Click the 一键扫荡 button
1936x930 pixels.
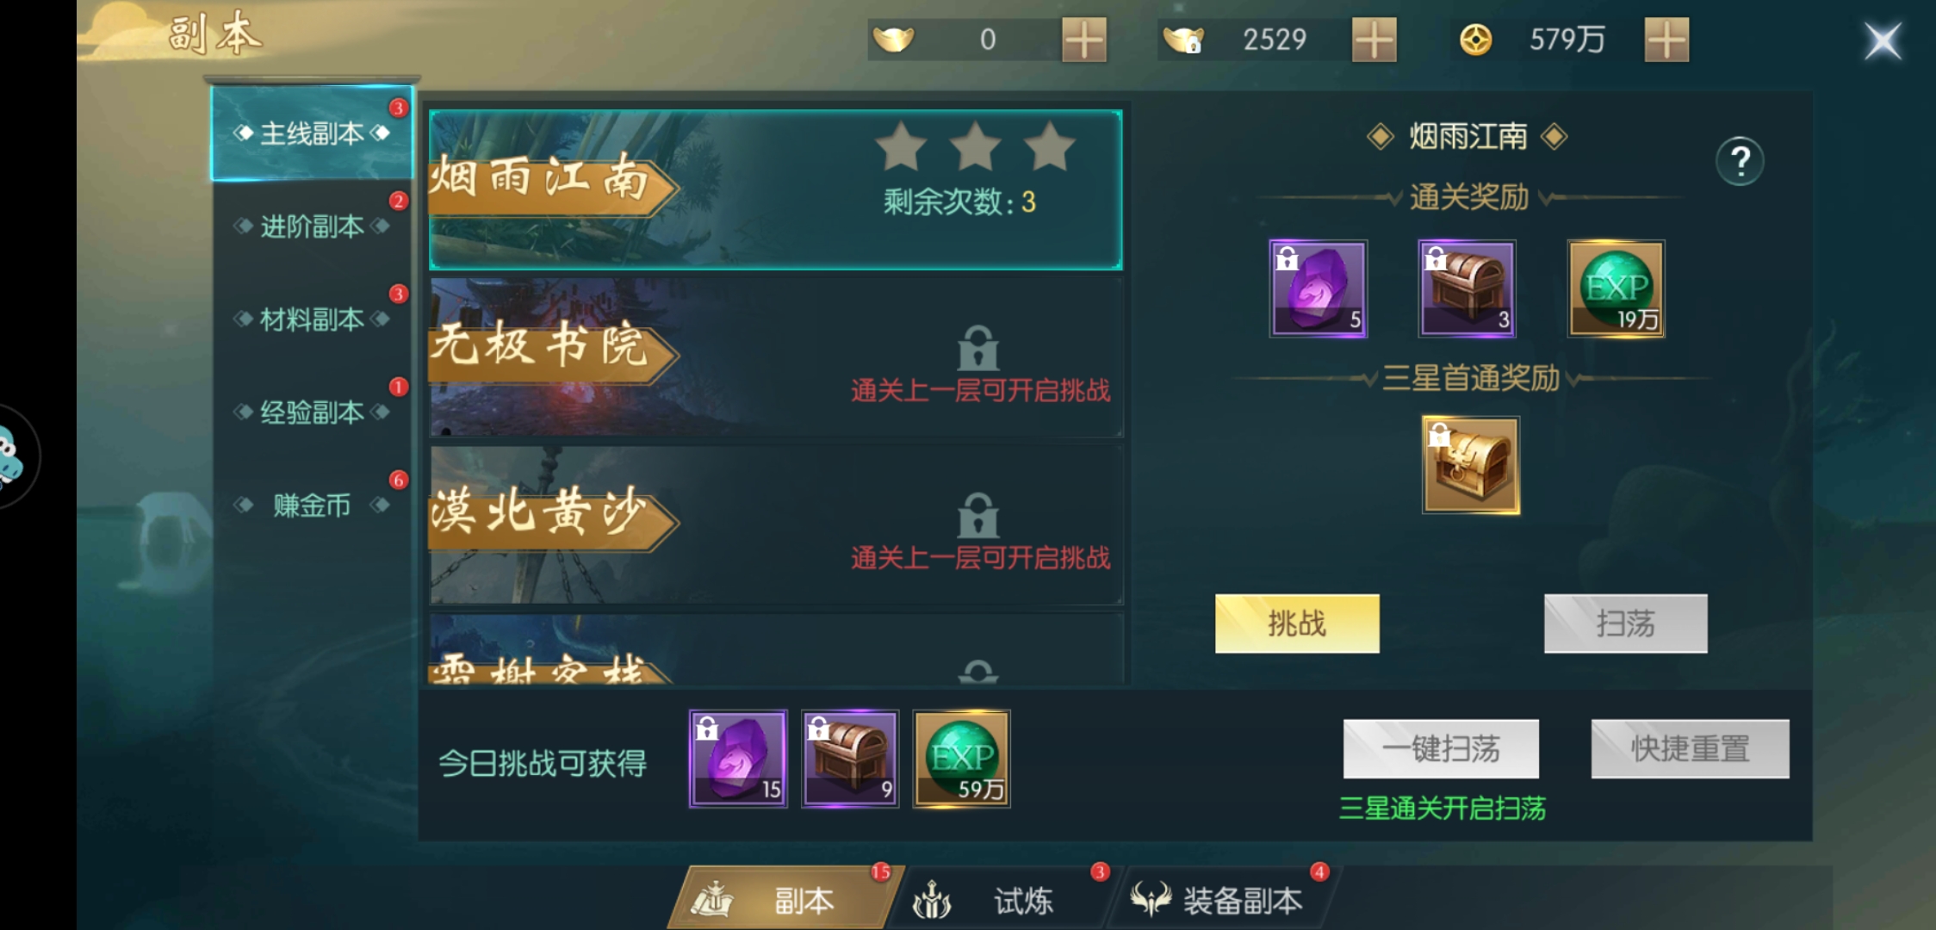(x=1441, y=749)
